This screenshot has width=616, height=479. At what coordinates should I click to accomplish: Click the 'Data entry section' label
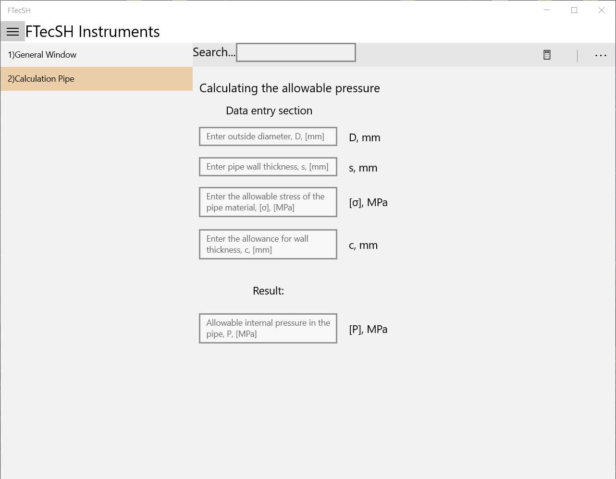(269, 111)
